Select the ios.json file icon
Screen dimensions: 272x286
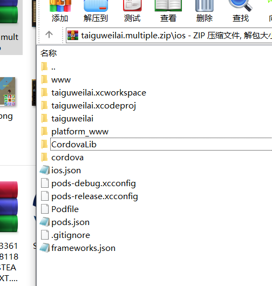point(44,171)
